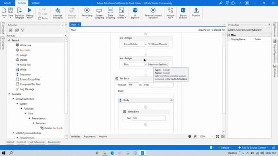278x156 pixels.
Task: Collapse the Recent tree group
Action: pyautogui.click(x=9, y=40)
